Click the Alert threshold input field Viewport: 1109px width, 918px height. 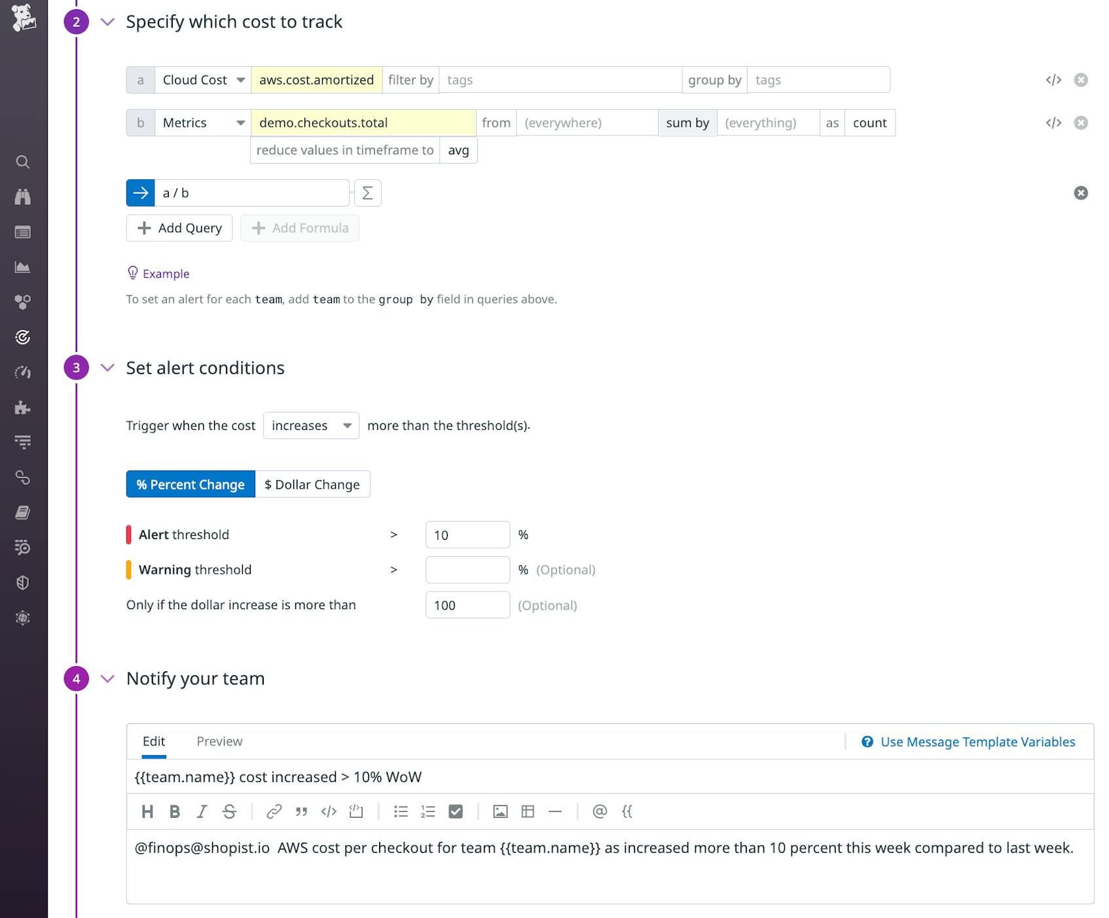[x=467, y=535]
